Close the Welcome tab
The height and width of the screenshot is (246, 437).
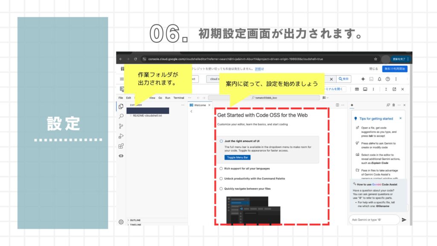coord(209,105)
